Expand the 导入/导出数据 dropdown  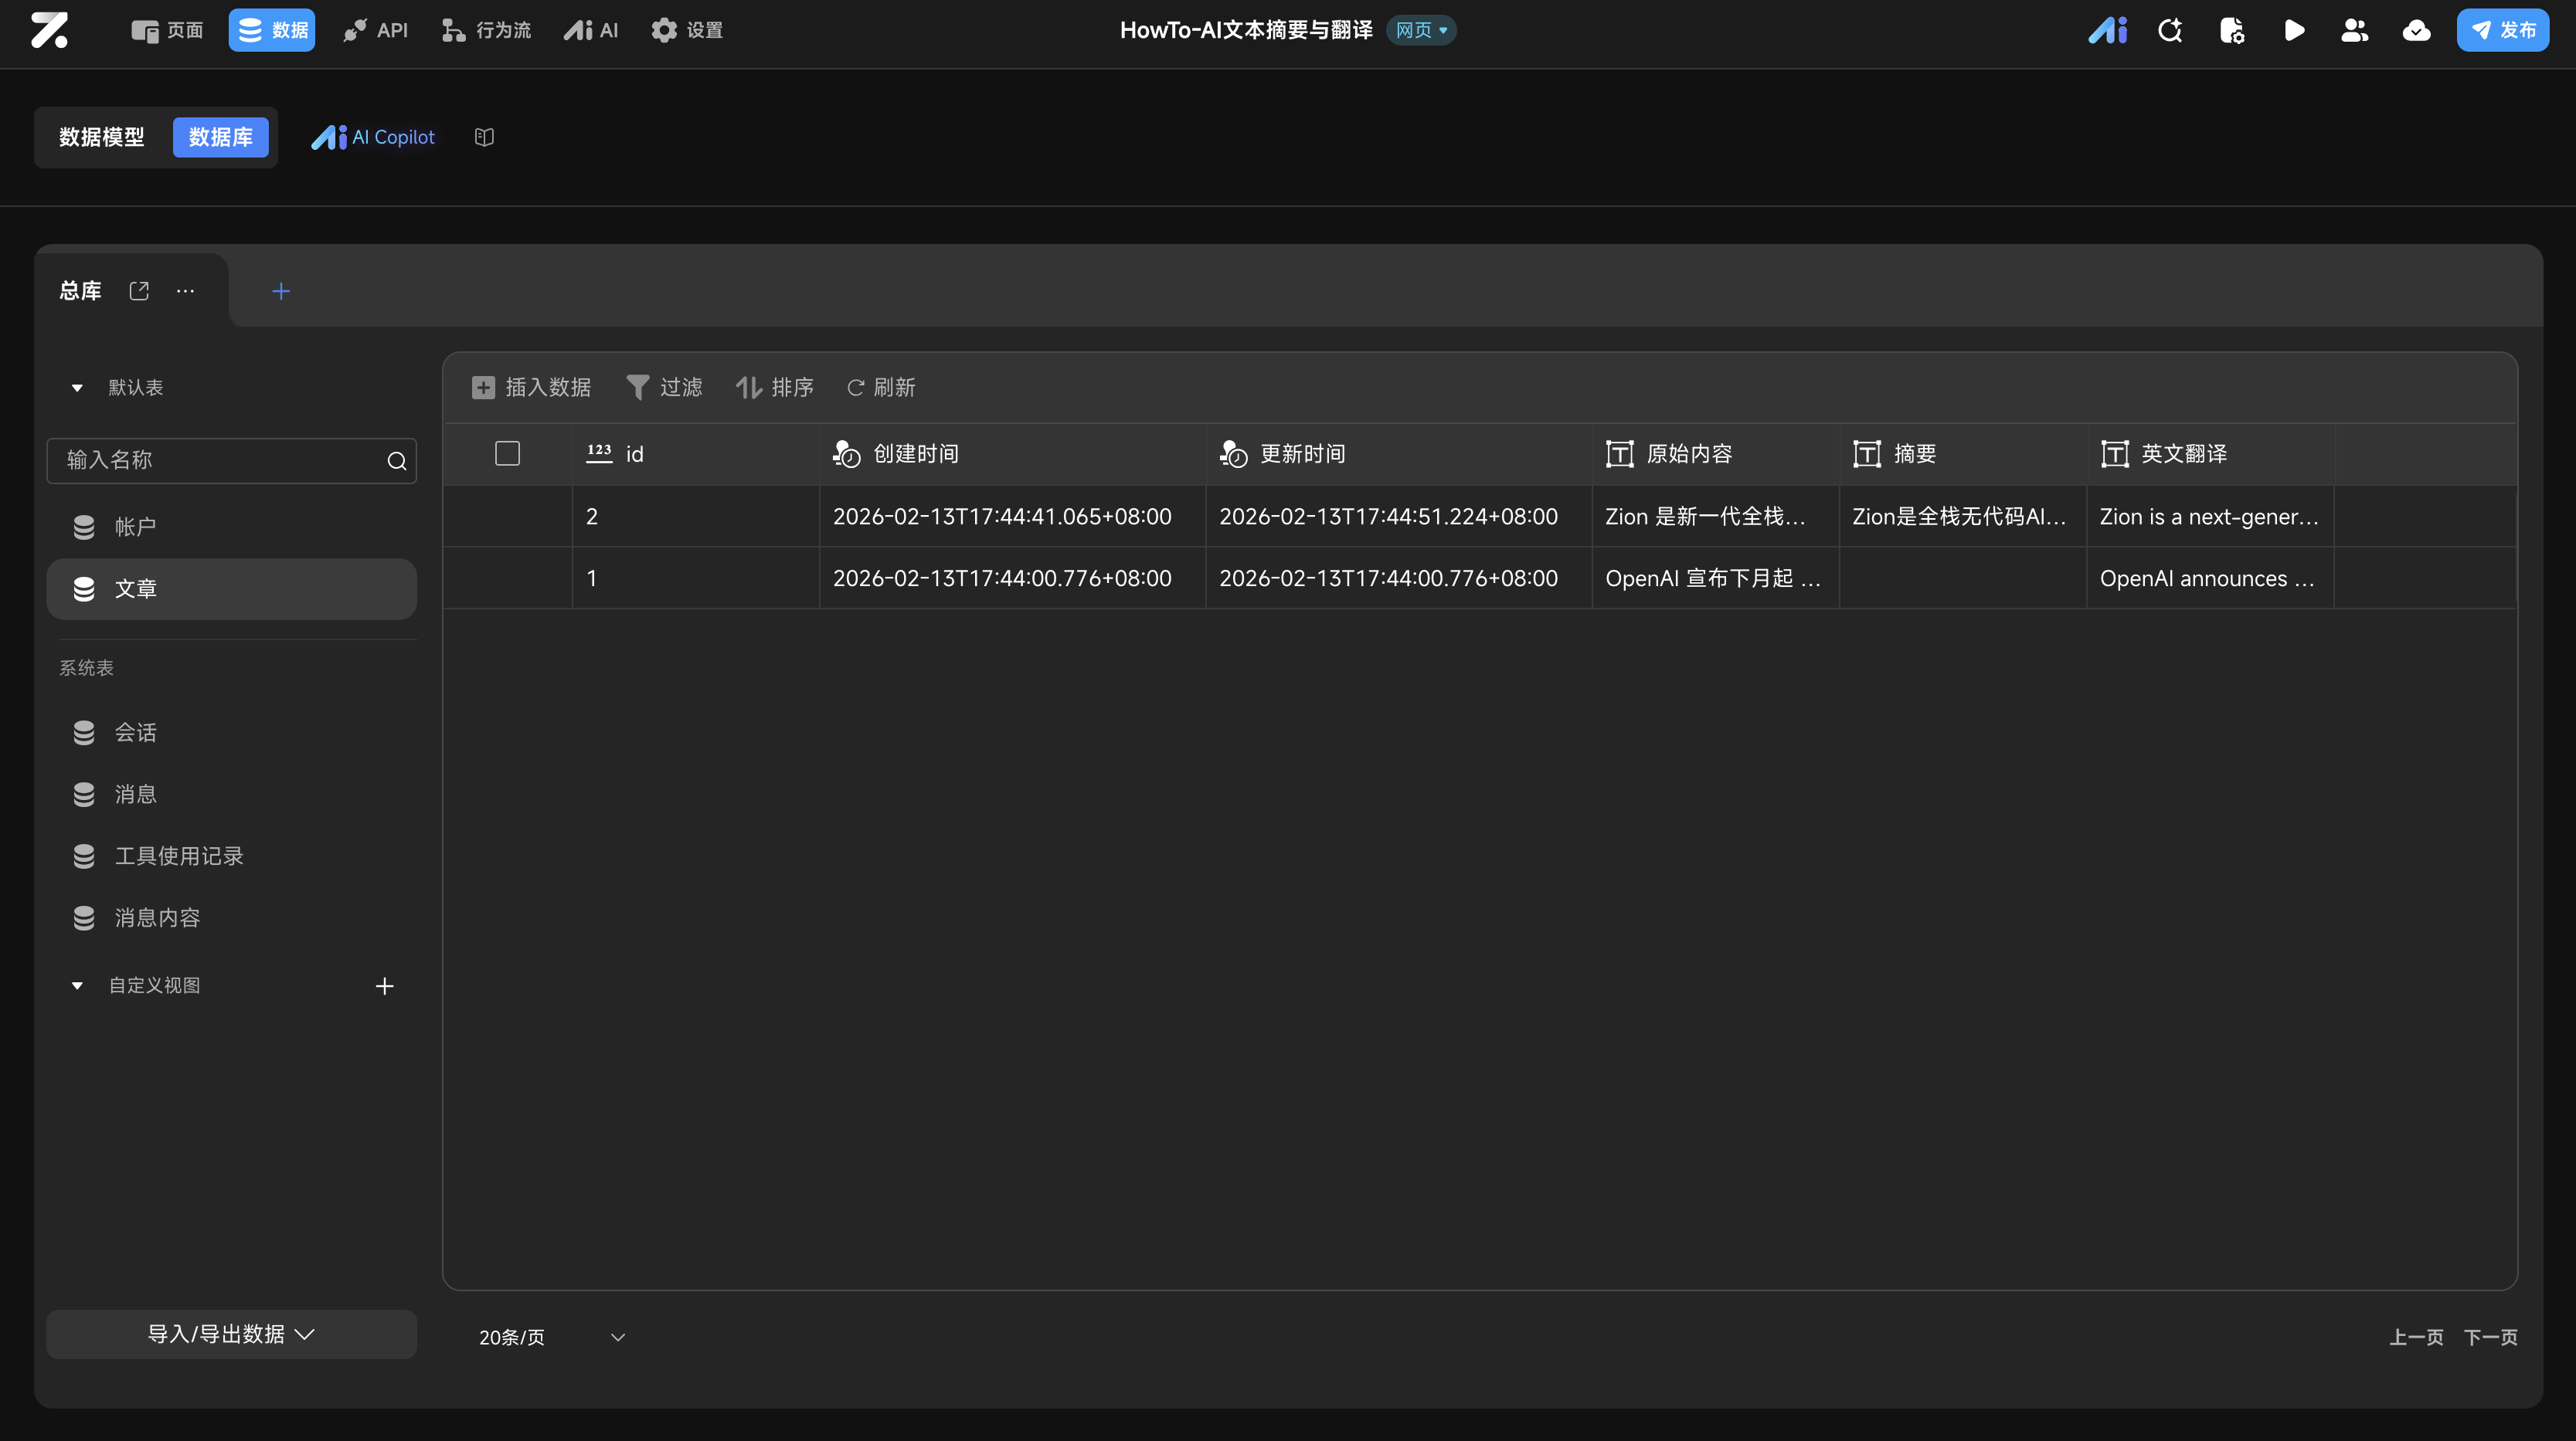coord(231,1334)
